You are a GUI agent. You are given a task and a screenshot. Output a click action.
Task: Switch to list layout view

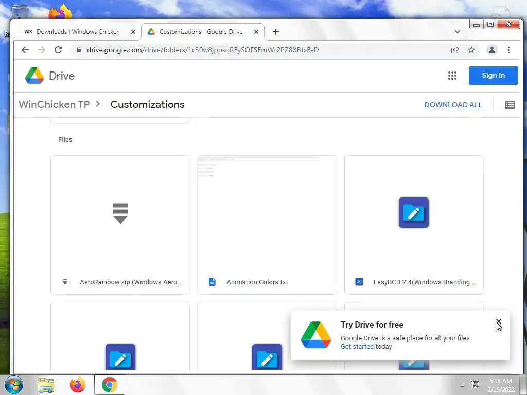tap(510, 105)
